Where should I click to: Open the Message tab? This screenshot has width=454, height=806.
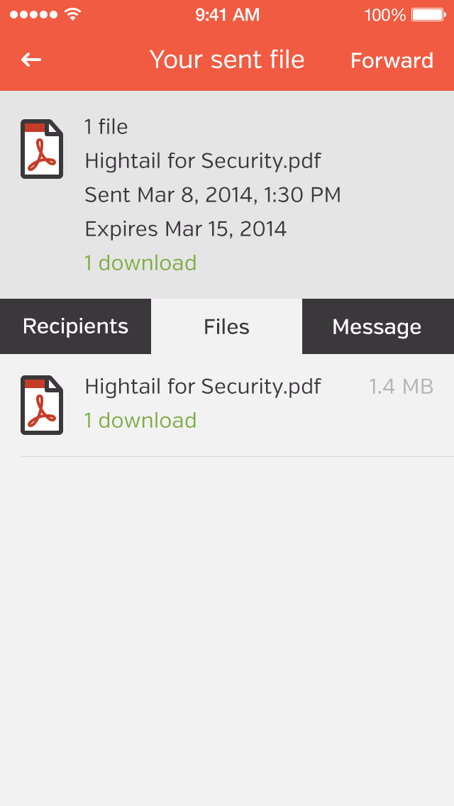pos(377,326)
